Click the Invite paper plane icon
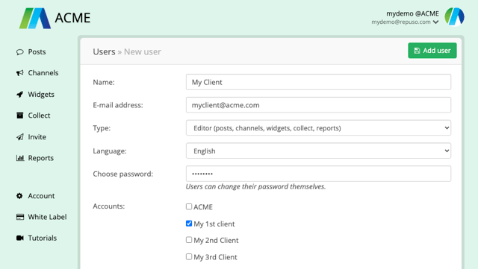The height and width of the screenshot is (269, 478). [20, 137]
